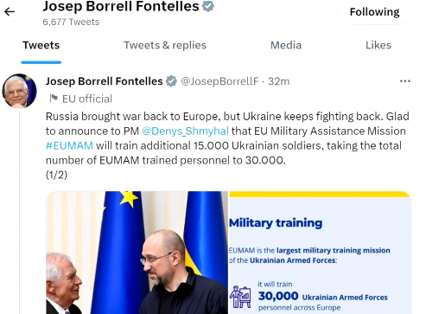Image resolution: width=426 pixels, height=314 pixels.
Task: Open the Likes tab
Action: point(378,45)
